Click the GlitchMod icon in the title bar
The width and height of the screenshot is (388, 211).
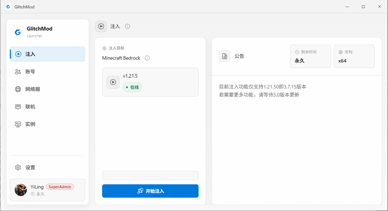[x=8, y=7]
